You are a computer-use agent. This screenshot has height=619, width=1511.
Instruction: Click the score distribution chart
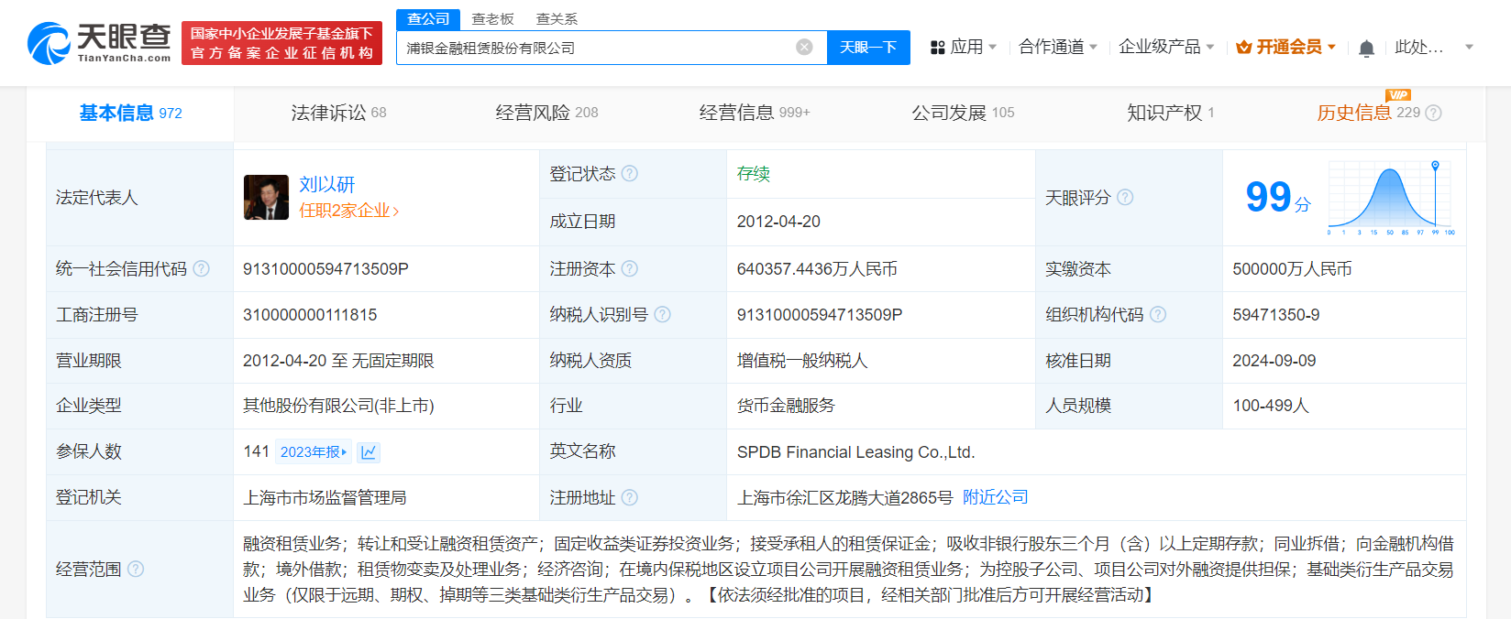pos(1390,198)
